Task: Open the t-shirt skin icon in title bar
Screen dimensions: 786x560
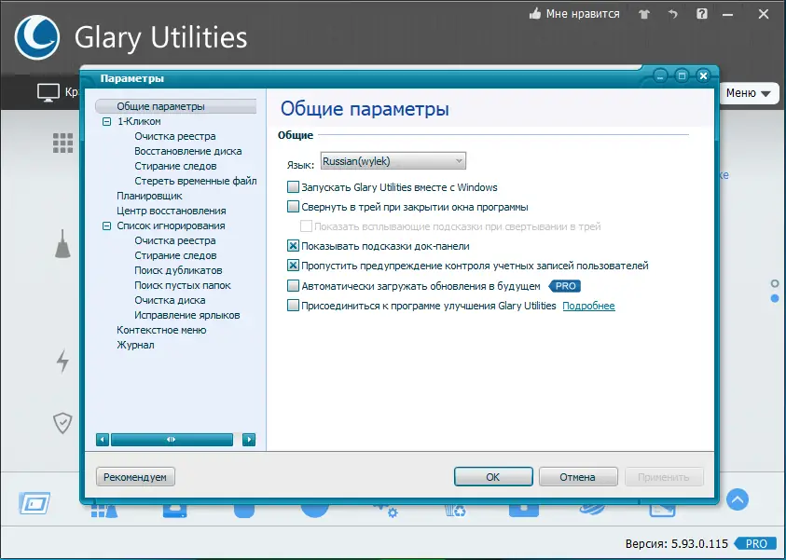Action: coord(644,14)
